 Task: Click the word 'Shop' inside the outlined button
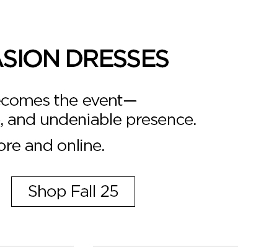[x=47, y=192]
